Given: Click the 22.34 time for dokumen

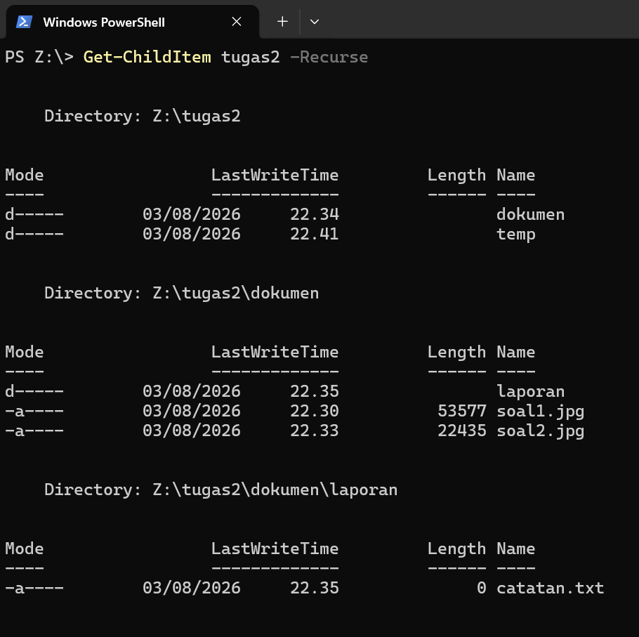Looking at the screenshot, I should (314, 214).
